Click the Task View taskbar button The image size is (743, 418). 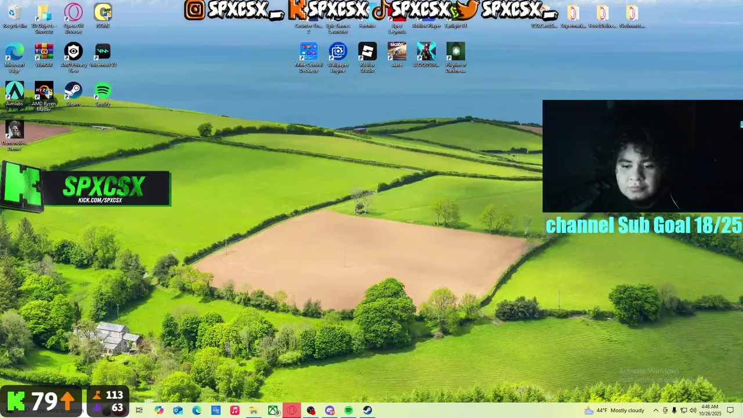(x=139, y=410)
